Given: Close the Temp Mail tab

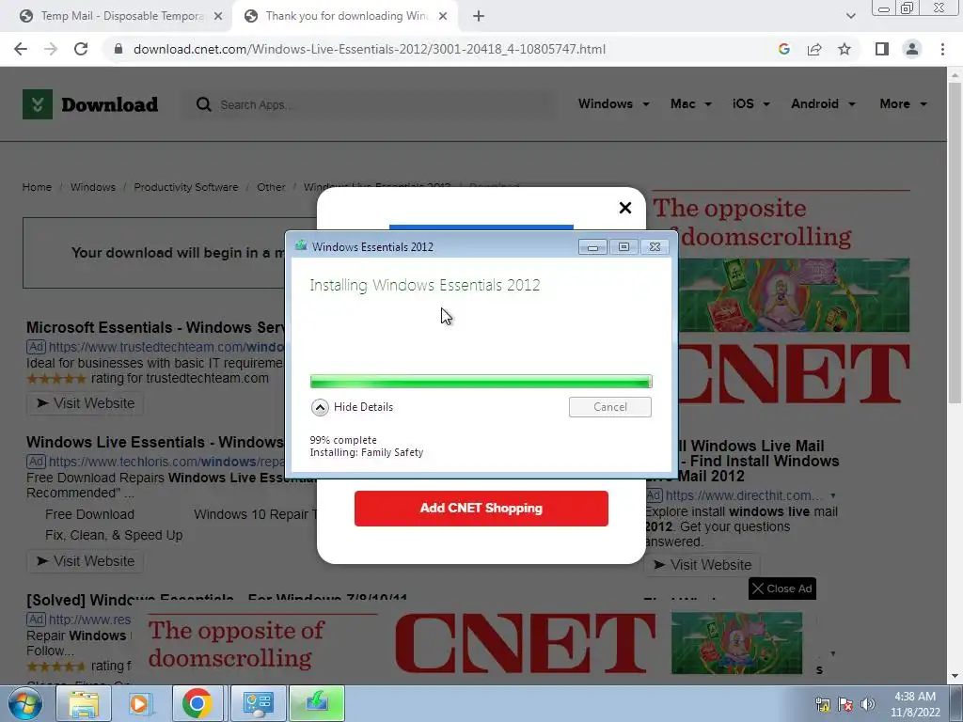Looking at the screenshot, I should pyautogui.click(x=218, y=17).
